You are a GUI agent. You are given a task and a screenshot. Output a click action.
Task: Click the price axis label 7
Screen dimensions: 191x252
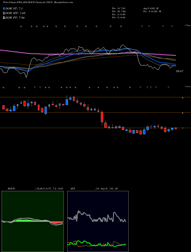click(183, 129)
